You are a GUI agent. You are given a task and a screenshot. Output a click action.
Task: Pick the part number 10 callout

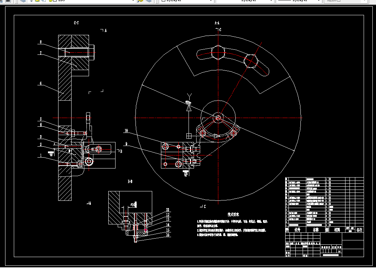(126, 131)
